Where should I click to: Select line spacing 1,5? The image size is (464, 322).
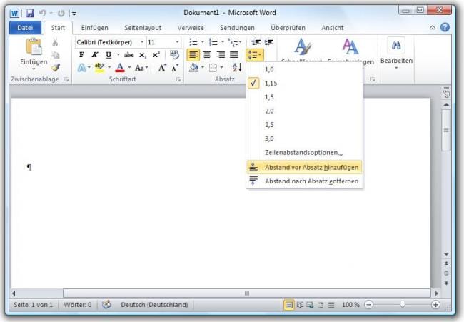tap(304, 97)
